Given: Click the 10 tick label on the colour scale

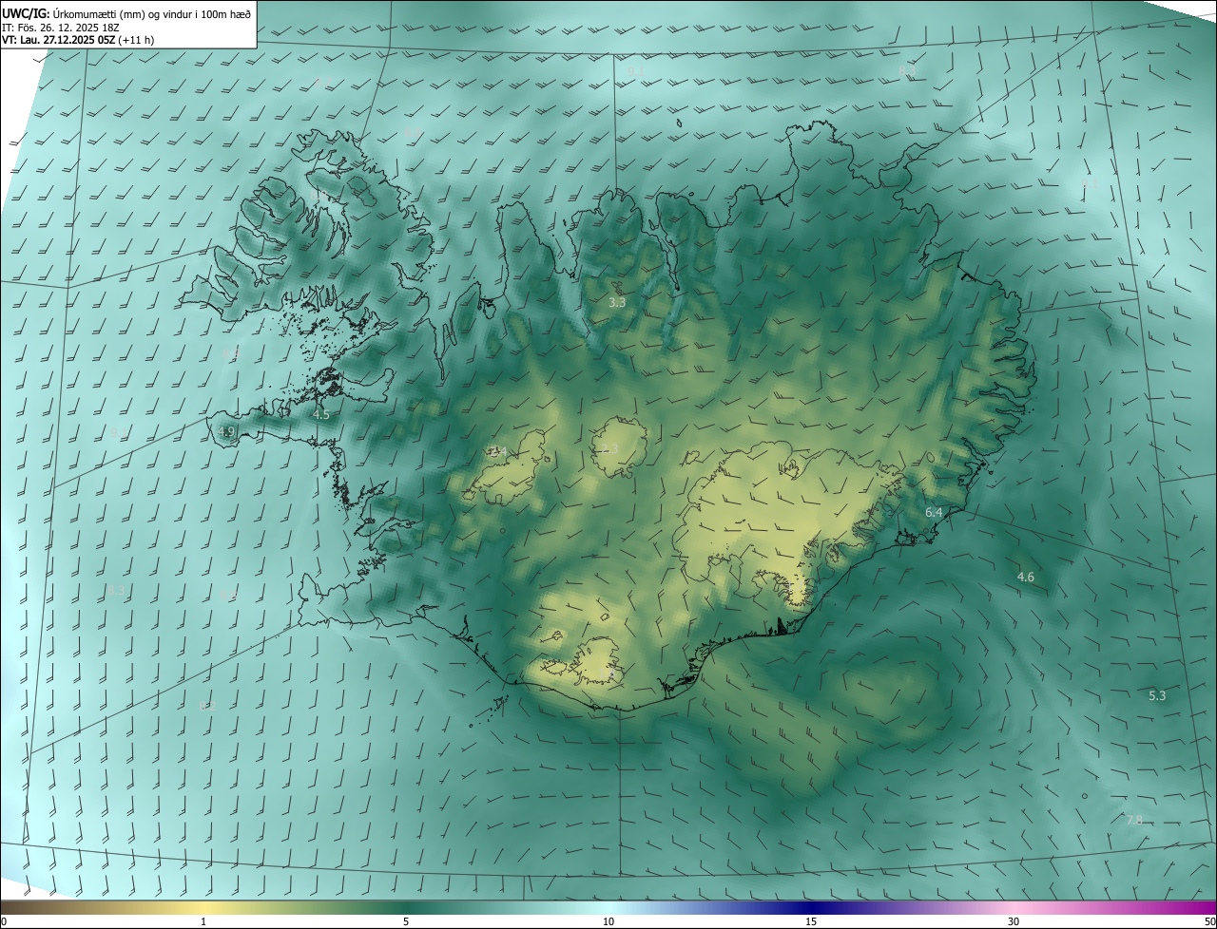Looking at the screenshot, I should pos(608,921).
